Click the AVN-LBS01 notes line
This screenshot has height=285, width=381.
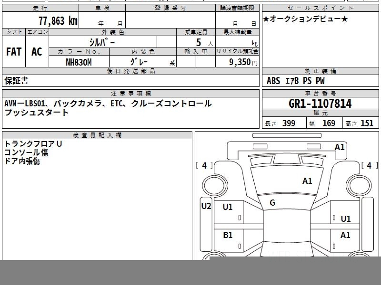pos(108,104)
